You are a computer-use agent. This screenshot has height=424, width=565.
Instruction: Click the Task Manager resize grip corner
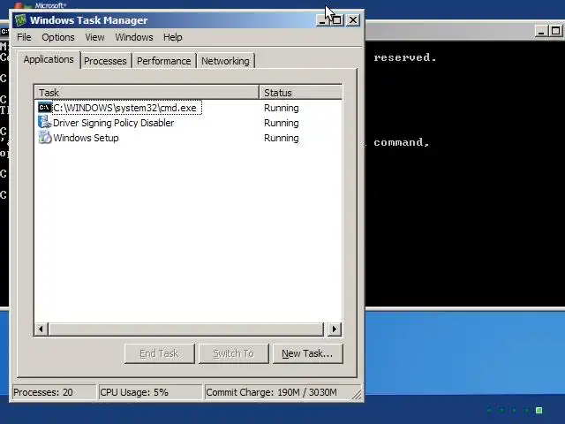[357, 395]
